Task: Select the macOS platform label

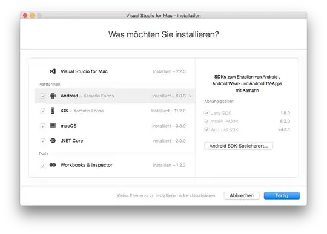Action: click(68, 126)
